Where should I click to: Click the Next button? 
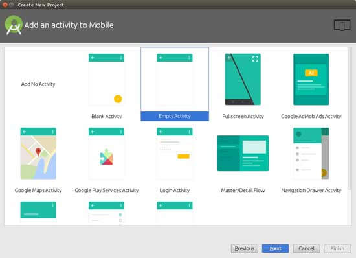click(275, 248)
